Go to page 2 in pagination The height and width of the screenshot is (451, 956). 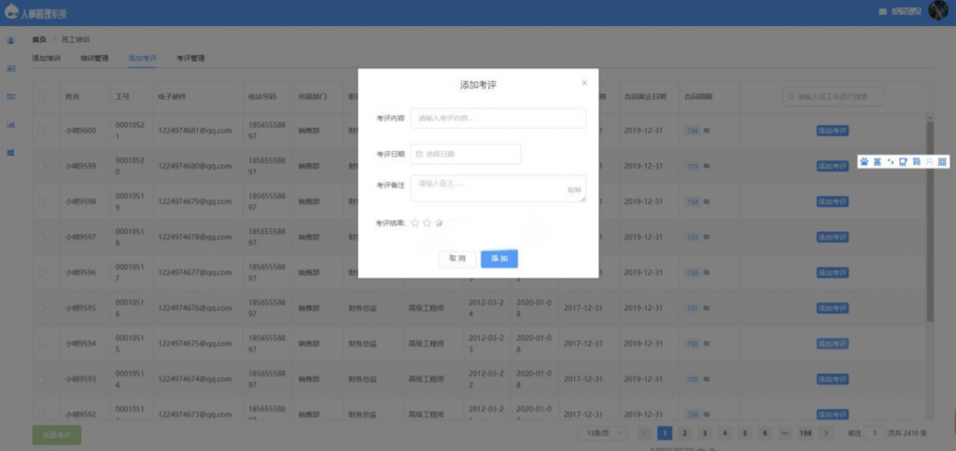(684, 433)
